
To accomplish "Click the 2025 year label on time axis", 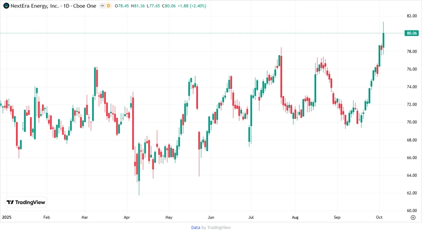I will [7, 218].
